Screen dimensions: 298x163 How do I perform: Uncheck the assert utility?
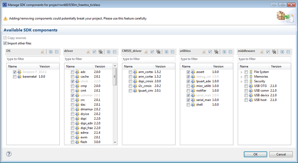point(188,72)
